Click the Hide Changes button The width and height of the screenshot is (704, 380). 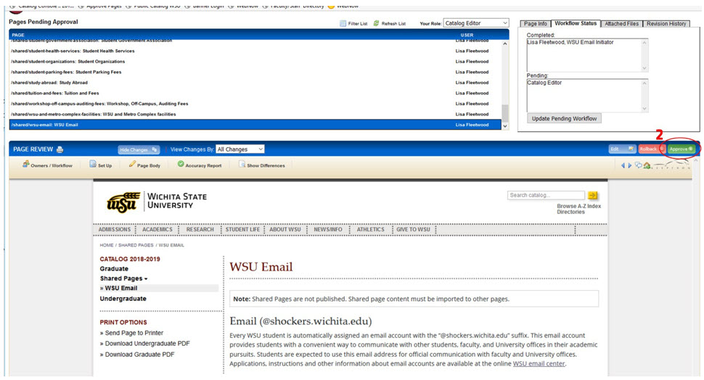(x=139, y=149)
